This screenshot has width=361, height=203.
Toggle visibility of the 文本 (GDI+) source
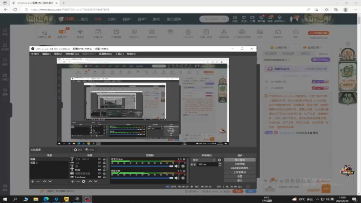pos(99,159)
